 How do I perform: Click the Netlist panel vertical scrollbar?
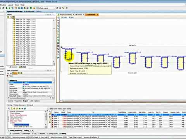click(54, 42)
